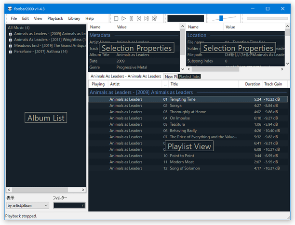Click location panel scroll right arrow

pos(282,69)
